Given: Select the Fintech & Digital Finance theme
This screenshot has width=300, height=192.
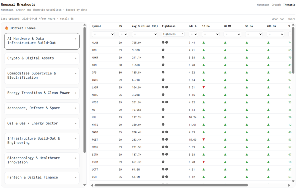Looking at the screenshot, I should tap(42, 177).
